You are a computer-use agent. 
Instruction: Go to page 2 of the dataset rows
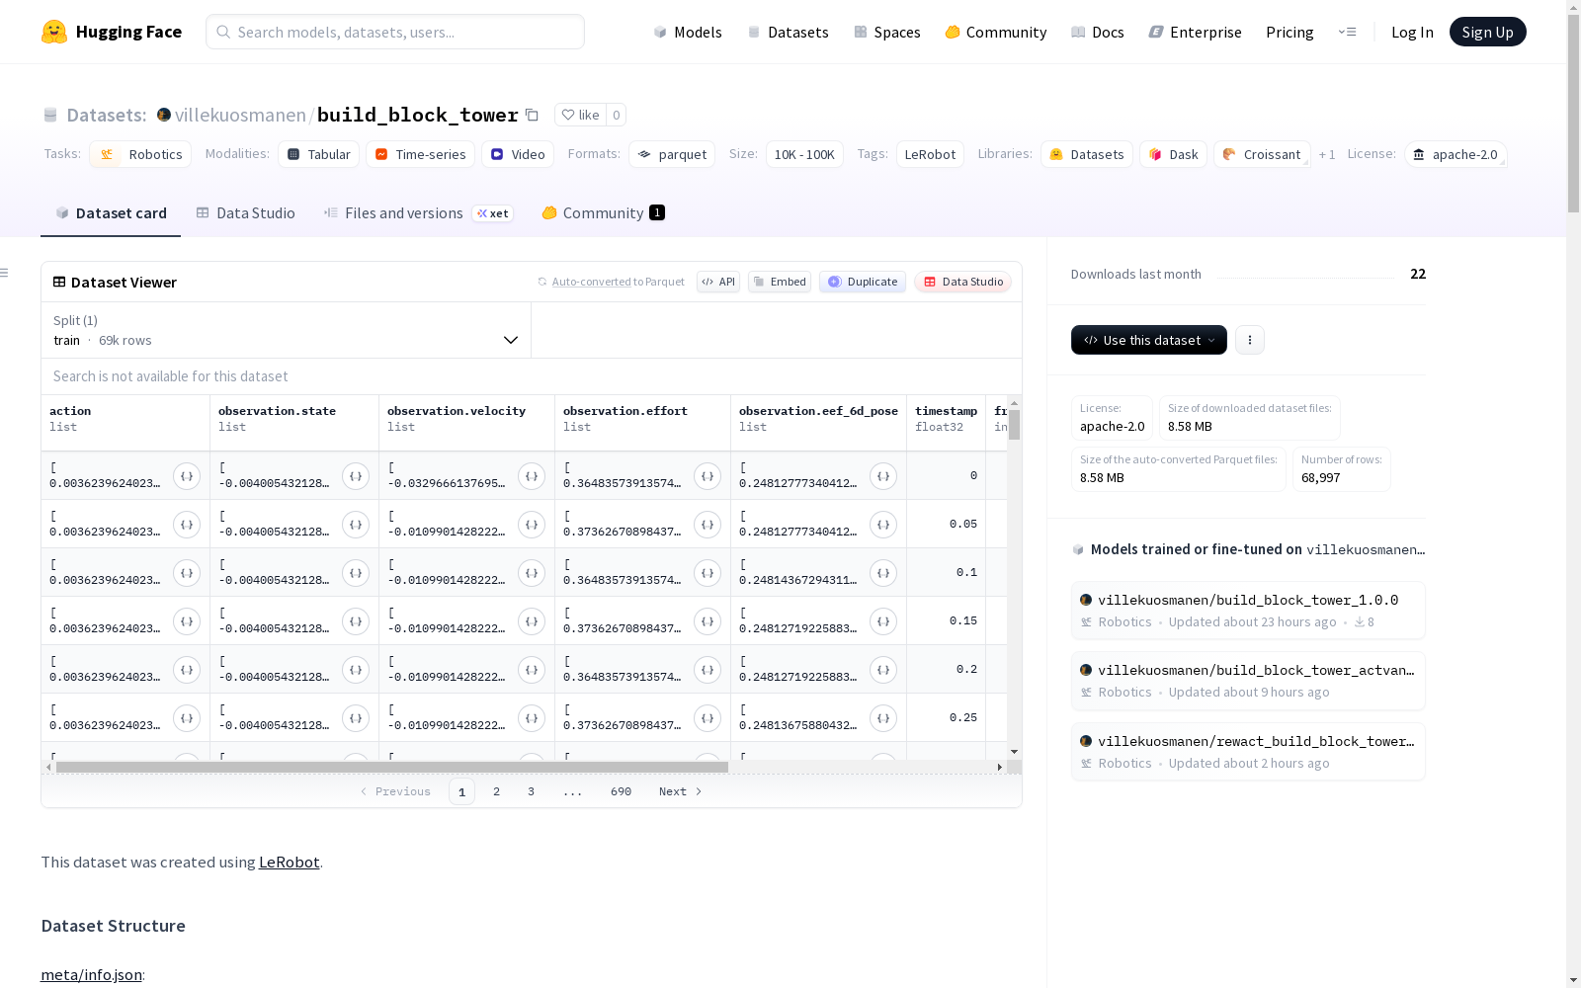[496, 791]
